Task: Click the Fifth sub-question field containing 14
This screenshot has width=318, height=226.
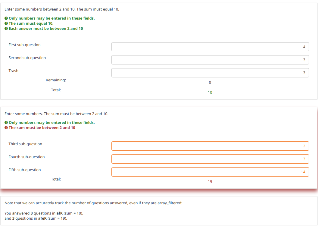Action: [x=210, y=172]
